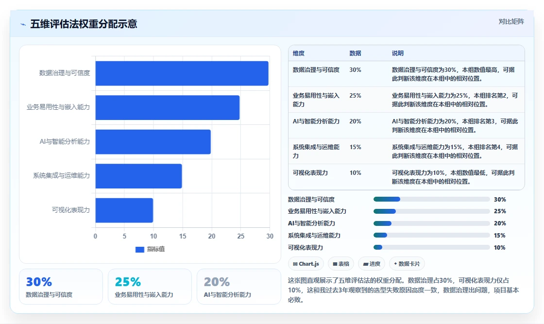This screenshot has height=324, width=544.
Task: Open the 25% 业务易用性与嵌入能力 card
Action: click(150, 287)
